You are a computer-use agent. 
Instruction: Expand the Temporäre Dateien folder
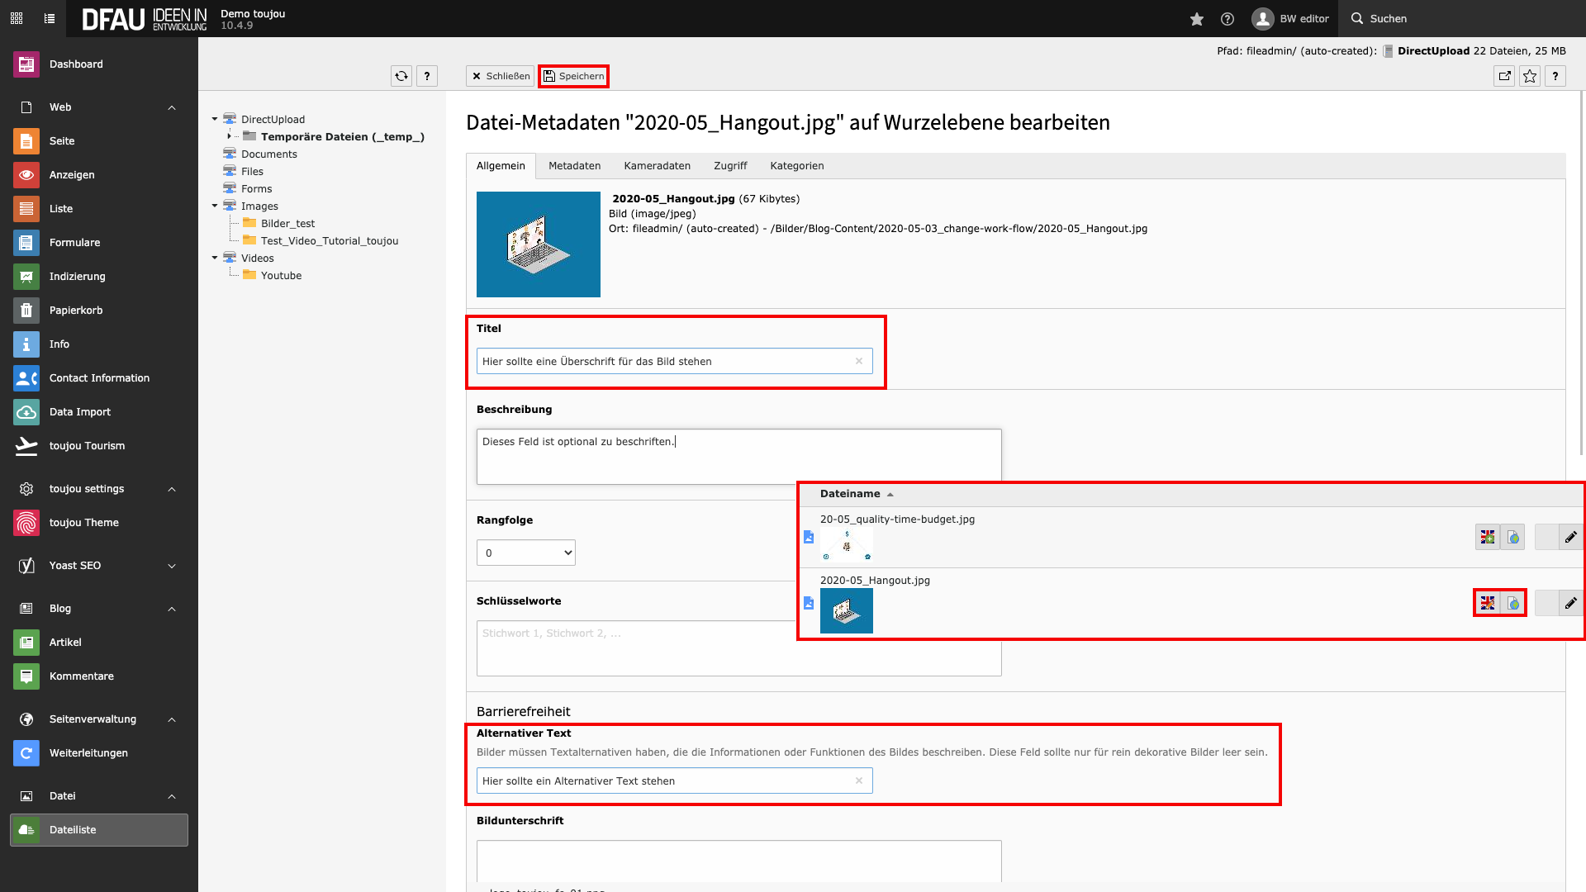[230, 136]
